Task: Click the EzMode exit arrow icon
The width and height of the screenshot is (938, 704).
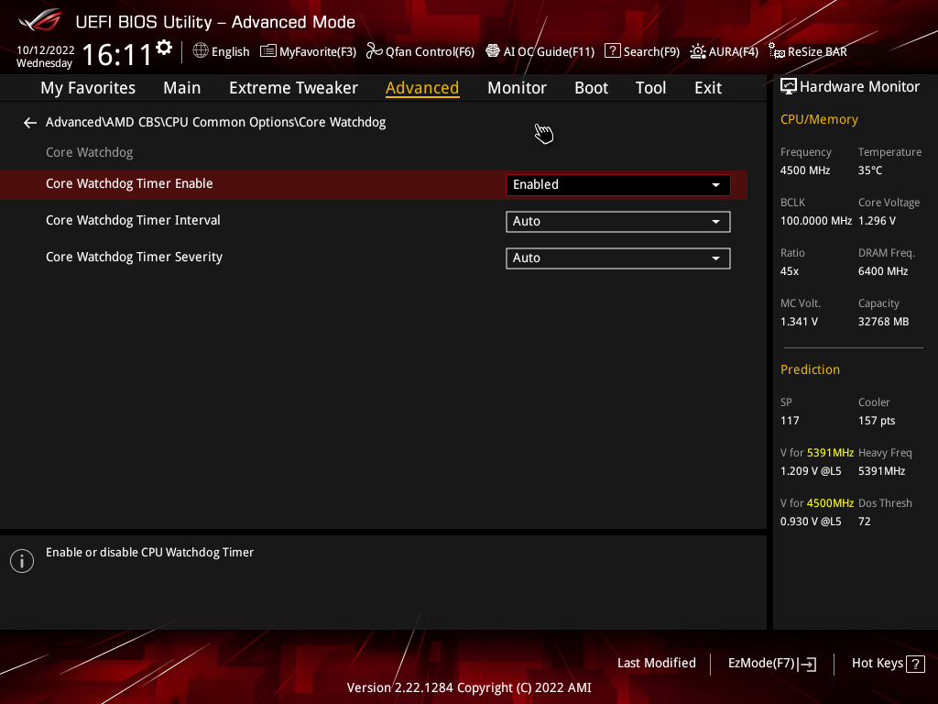Action: (807, 664)
